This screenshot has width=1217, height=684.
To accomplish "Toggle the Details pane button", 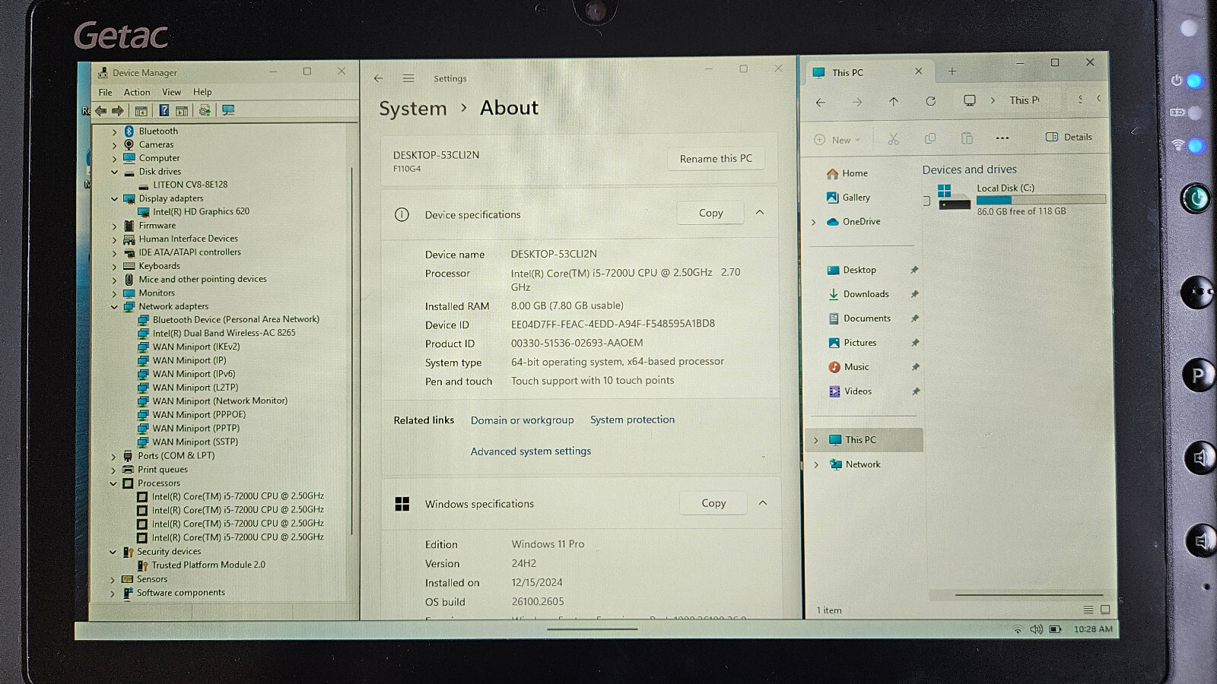I will [1069, 137].
